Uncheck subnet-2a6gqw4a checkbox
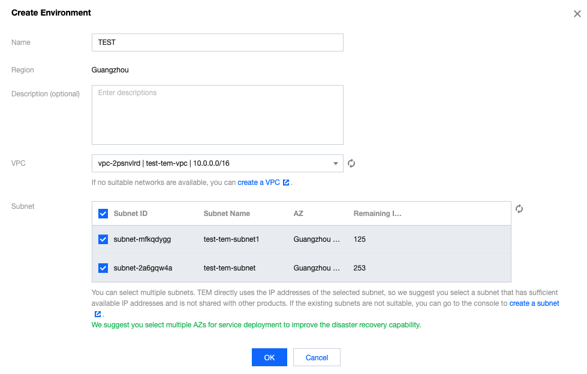This screenshot has height=374, width=587. click(103, 268)
